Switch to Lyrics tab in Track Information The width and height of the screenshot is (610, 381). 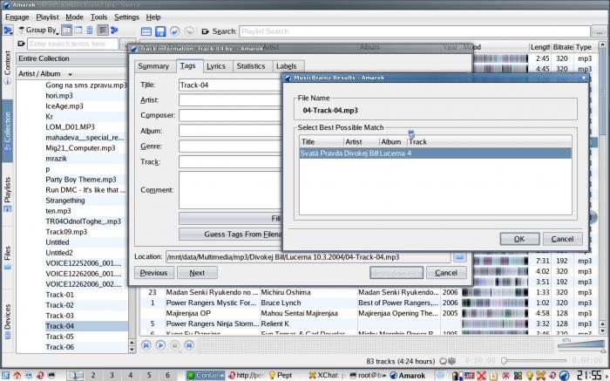(216, 66)
